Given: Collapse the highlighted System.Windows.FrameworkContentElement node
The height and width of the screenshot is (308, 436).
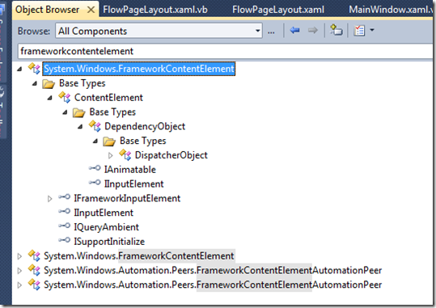Looking at the screenshot, I should (x=19, y=69).
